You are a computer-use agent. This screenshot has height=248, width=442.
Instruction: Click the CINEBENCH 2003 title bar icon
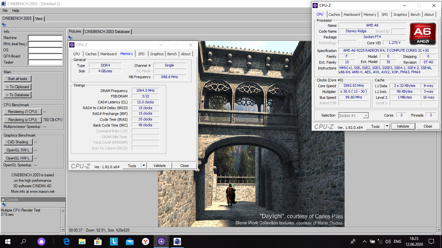tap(3, 4)
